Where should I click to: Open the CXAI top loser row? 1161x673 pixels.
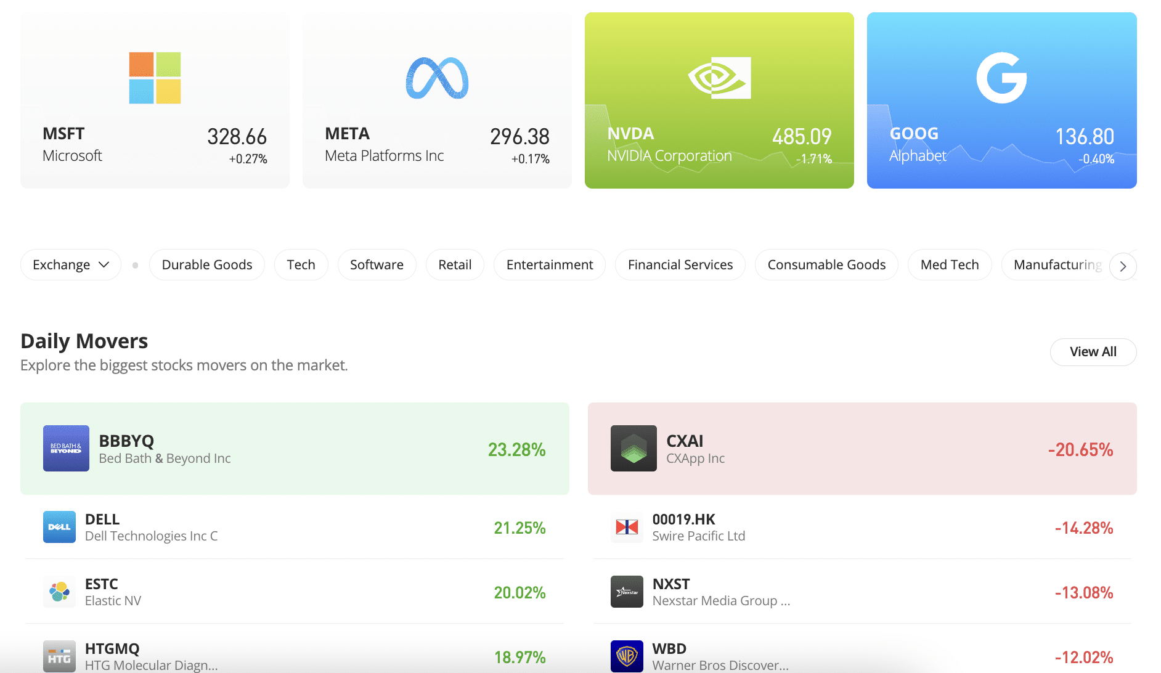[862, 449]
